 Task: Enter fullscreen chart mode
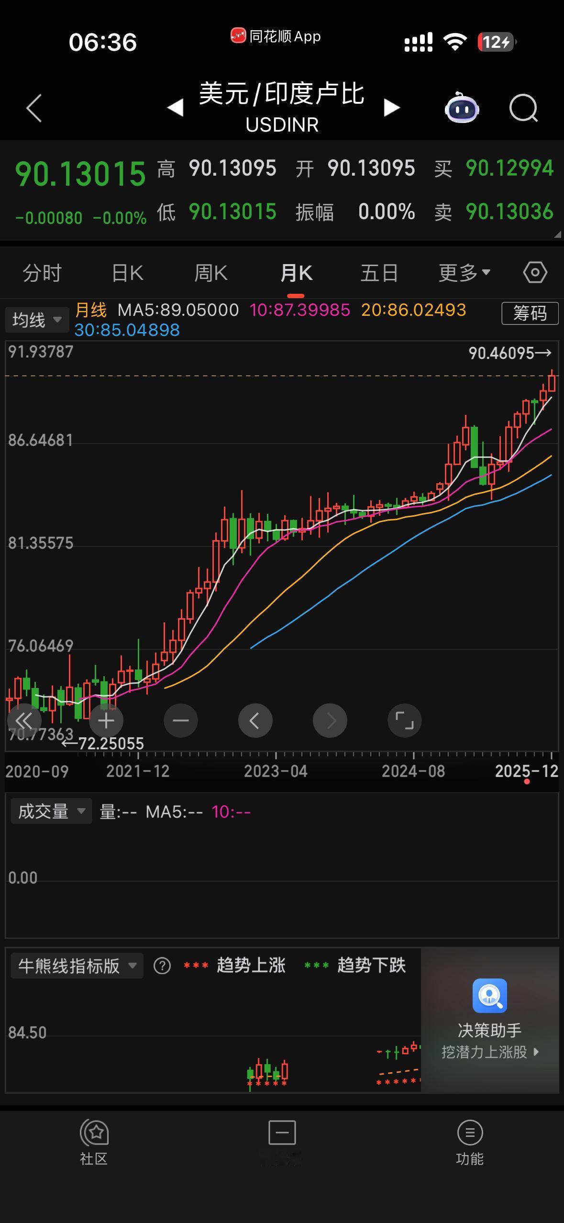tap(405, 721)
